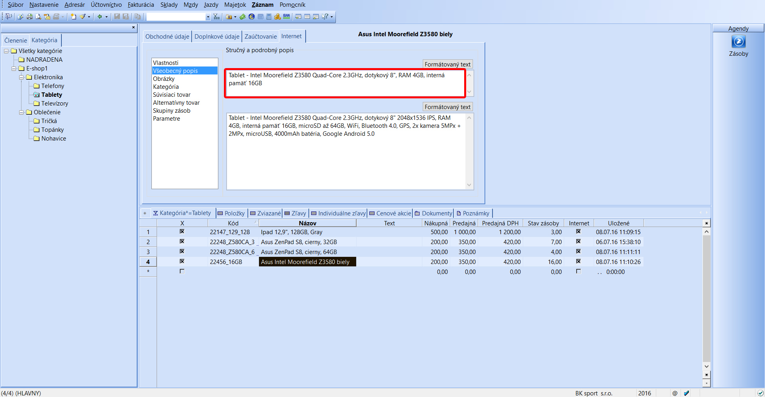Click the multi-window copy icon beside exit
The image size is (765, 397).
click(20, 16)
